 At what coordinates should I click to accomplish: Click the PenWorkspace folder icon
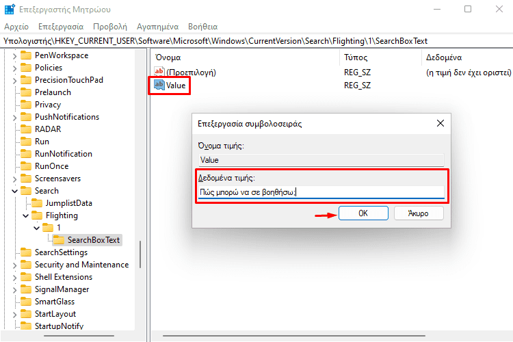26,55
